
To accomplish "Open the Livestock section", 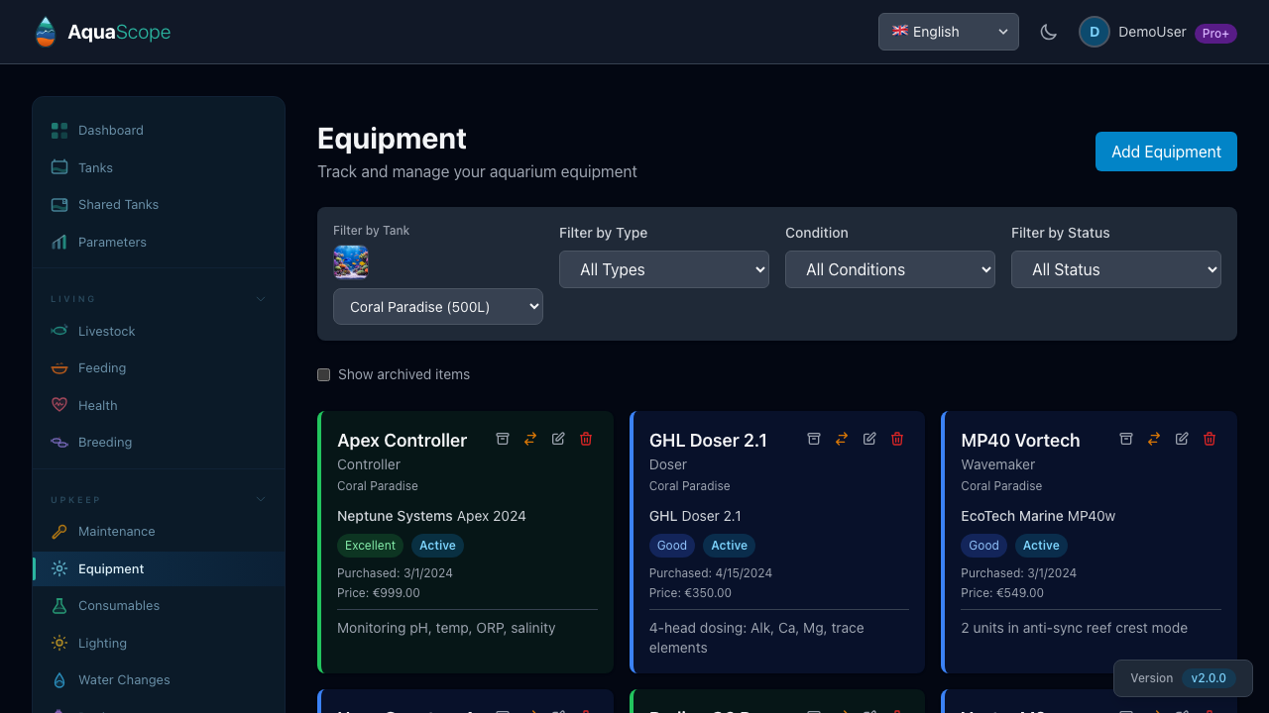I will tap(106, 331).
